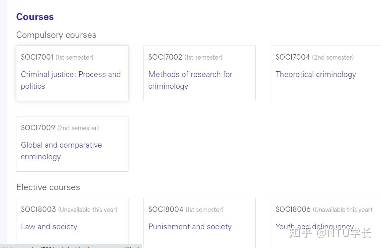This screenshot has height=248, width=381.
Task: Click the Compulsory courses subheading
Action: pyautogui.click(x=56, y=35)
